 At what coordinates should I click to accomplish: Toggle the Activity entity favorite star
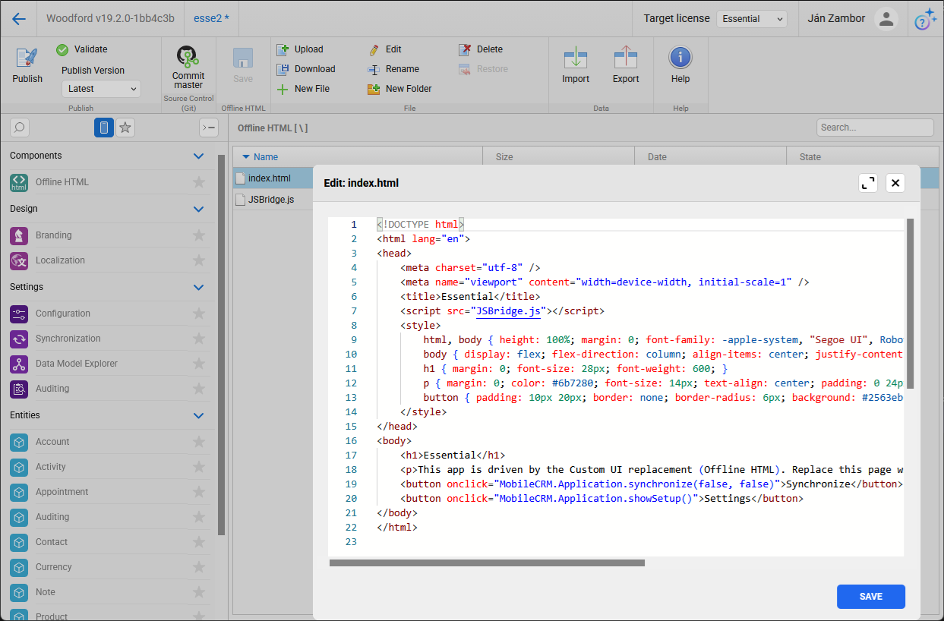tap(199, 467)
